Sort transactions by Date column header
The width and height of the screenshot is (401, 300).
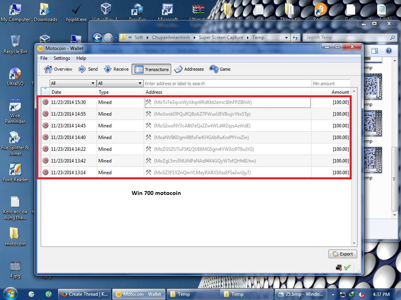(x=73, y=92)
